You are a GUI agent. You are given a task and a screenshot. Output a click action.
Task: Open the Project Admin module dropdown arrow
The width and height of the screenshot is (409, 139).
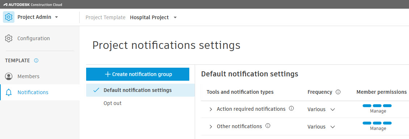click(x=56, y=17)
